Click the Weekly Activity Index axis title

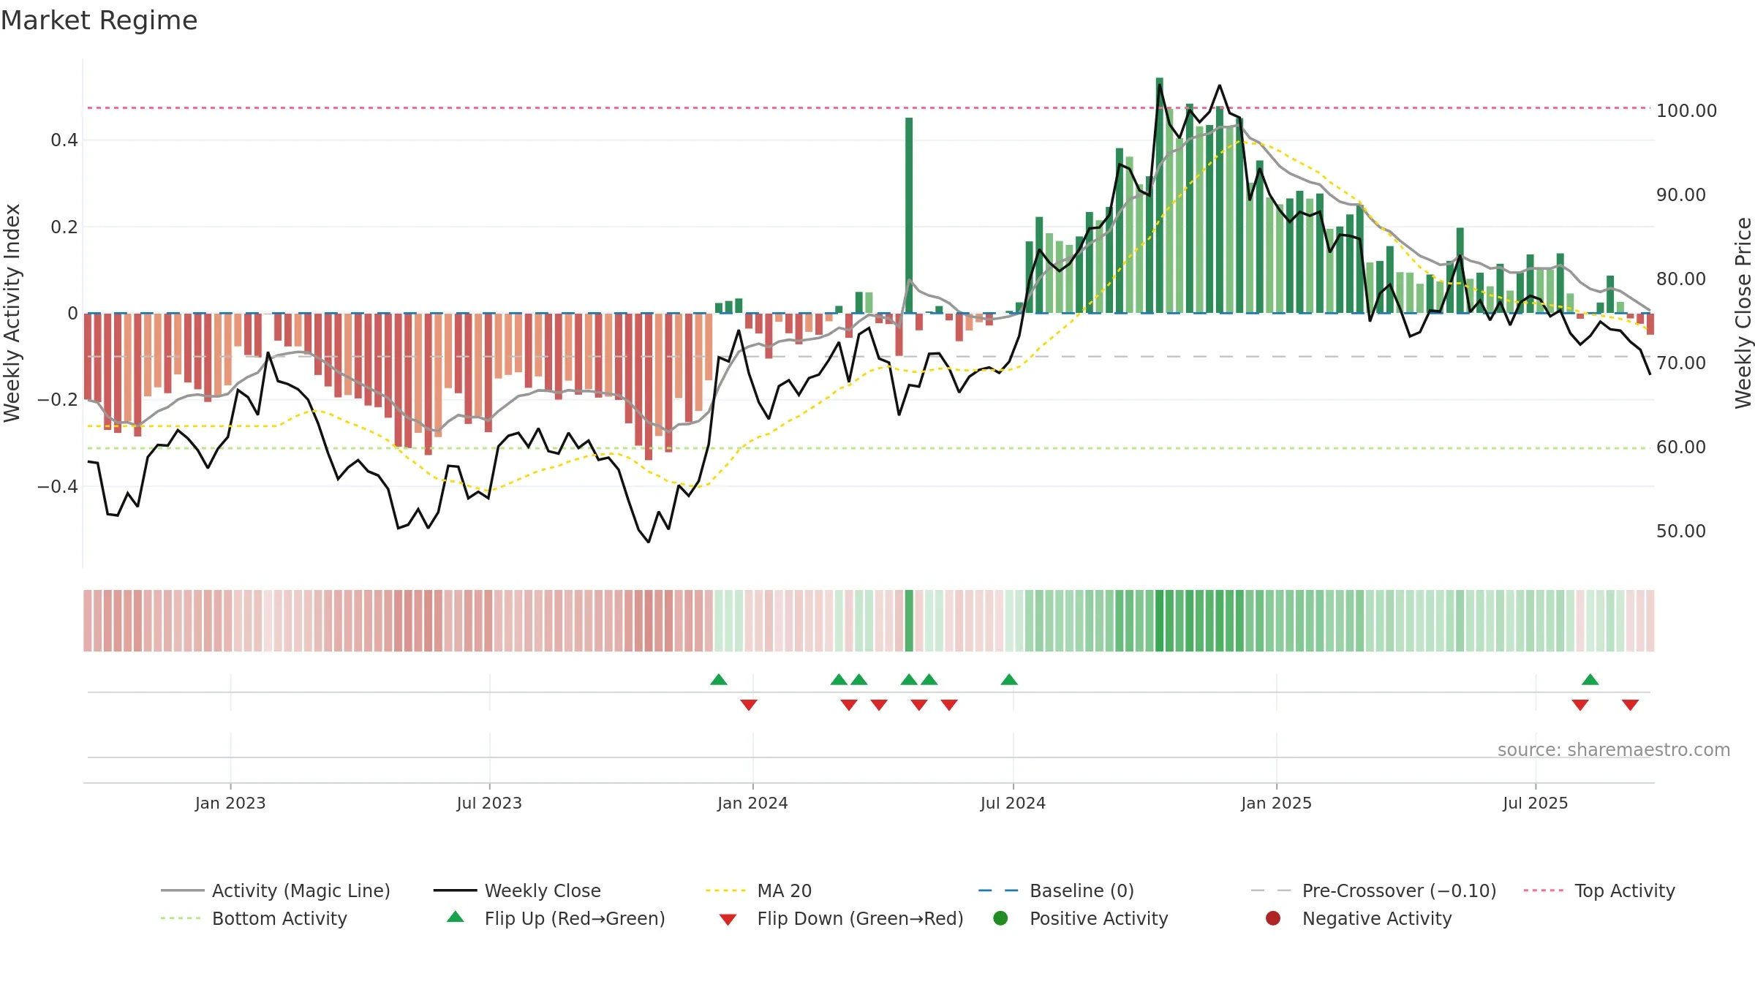click(12, 313)
